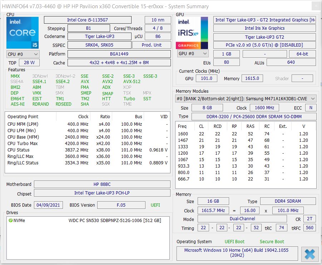The height and width of the screenshot is (265, 322).
Task: Select the 1600 frequency timing row
Action: (246, 134)
